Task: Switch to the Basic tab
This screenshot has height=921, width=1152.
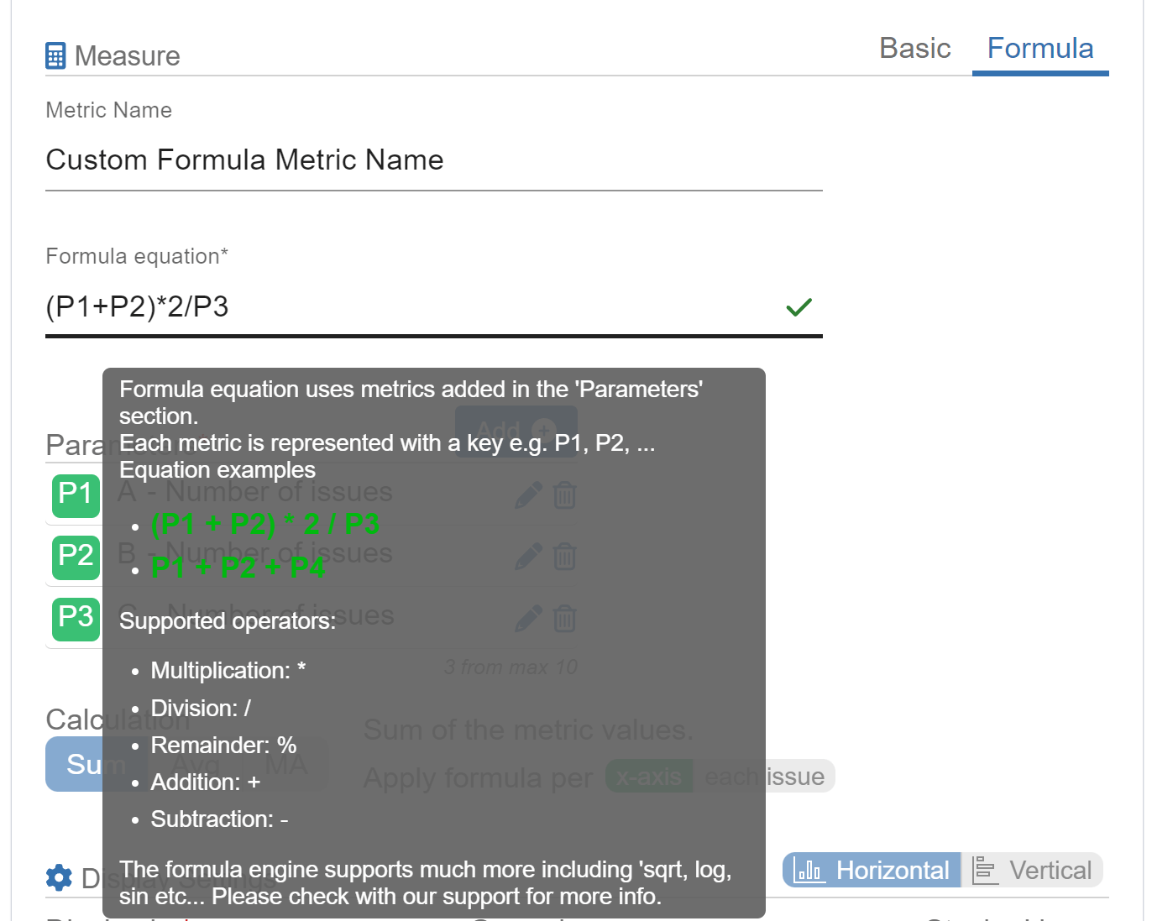Action: tap(914, 48)
